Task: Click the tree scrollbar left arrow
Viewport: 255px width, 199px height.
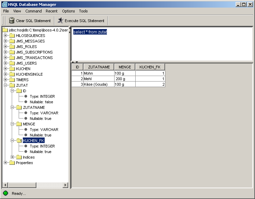Action: coord(5,185)
